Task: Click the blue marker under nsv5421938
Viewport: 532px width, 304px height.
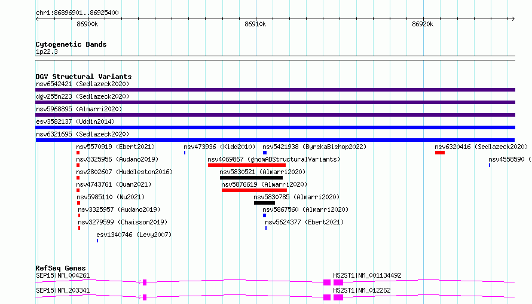Action: (265, 153)
